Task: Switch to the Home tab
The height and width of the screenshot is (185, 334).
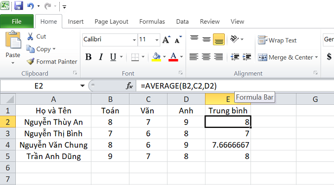Action: (48, 22)
